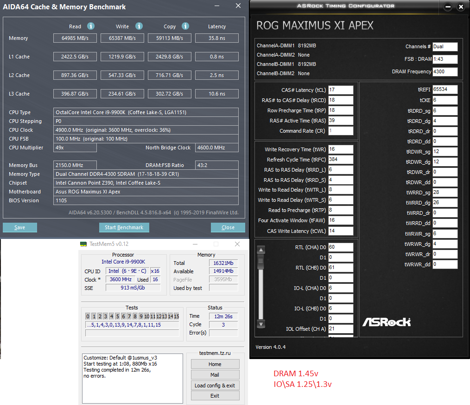This screenshot has height=405, width=470.
Task: Click the CAS Write Latency (tCWL) field
Action: pos(341,231)
